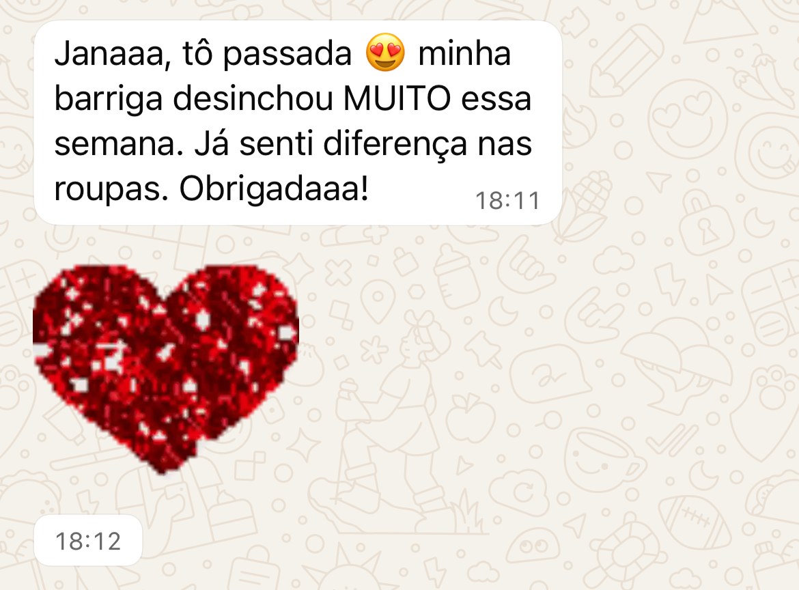
Task: Click the heart-eyes smiley doodle in background
Action: point(688,118)
